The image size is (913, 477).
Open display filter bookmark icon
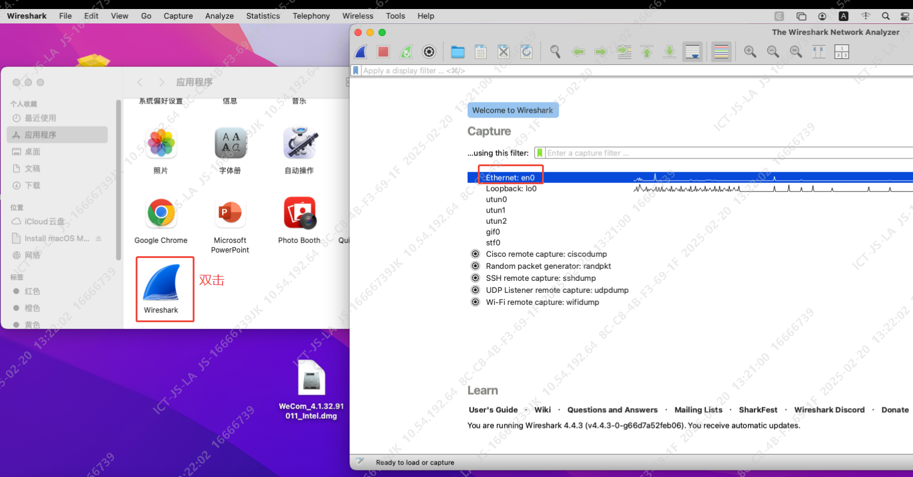356,71
